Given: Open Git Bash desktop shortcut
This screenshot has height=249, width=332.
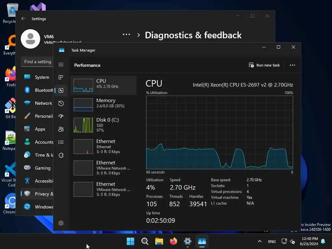Looking at the screenshot, I should [x=10, y=108].
